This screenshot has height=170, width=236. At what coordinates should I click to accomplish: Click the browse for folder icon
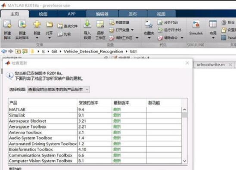(25, 52)
